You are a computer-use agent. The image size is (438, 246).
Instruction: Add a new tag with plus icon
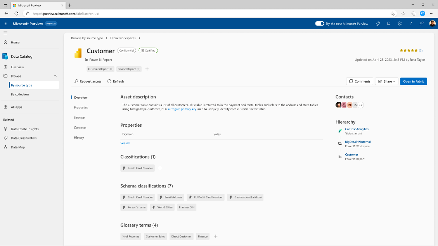point(147,69)
